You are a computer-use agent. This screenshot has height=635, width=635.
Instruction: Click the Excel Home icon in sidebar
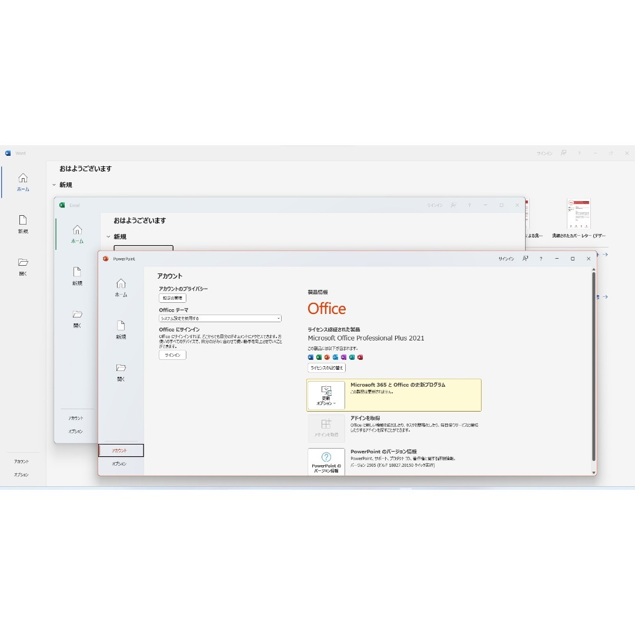[77, 230]
